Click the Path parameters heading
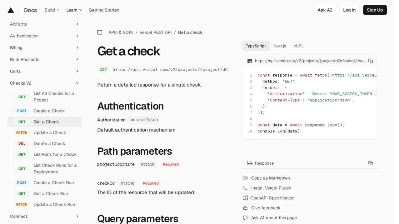Screen dimensions: 399x224 [134, 151]
